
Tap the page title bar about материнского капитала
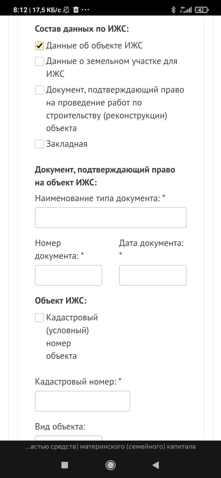pos(110,447)
